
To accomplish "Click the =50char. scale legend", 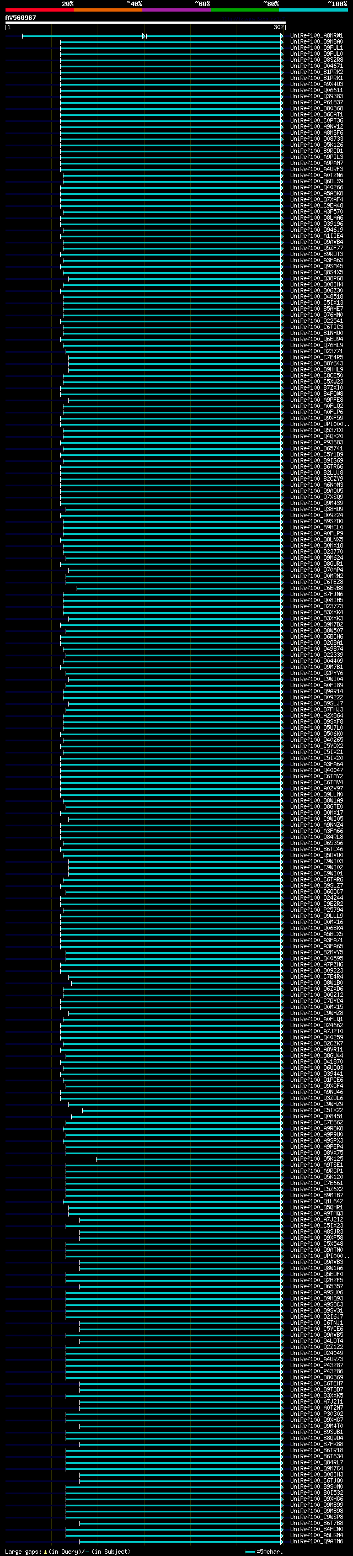I will pyautogui.click(x=265, y=1551).
